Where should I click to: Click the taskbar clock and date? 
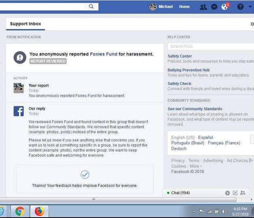(240, 212)
